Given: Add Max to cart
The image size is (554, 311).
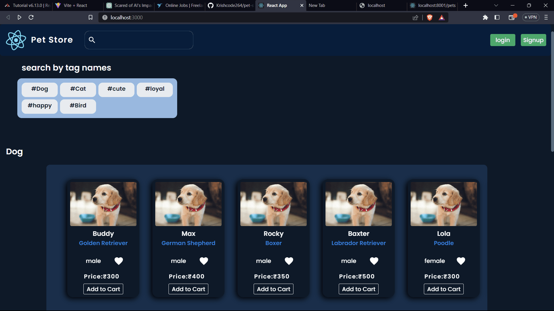Looking at the screenshot, I should click(x=188, y=289).
